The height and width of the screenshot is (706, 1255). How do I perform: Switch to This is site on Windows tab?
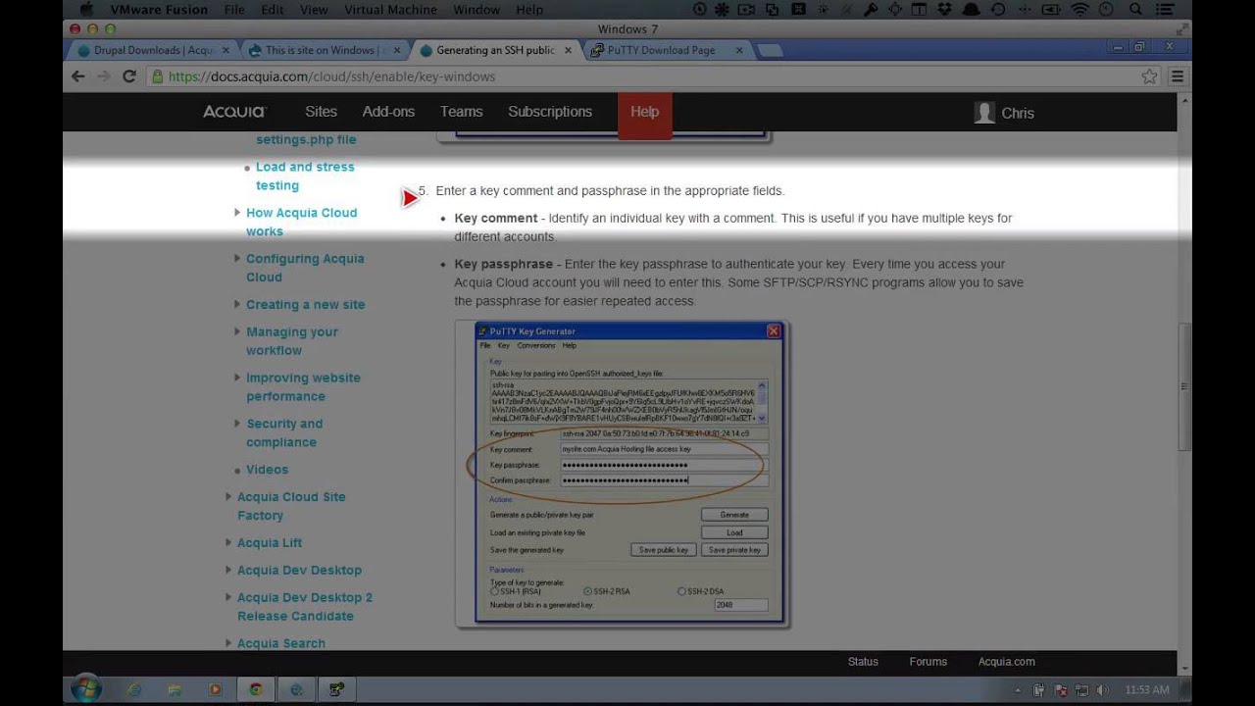pos(322,50)
